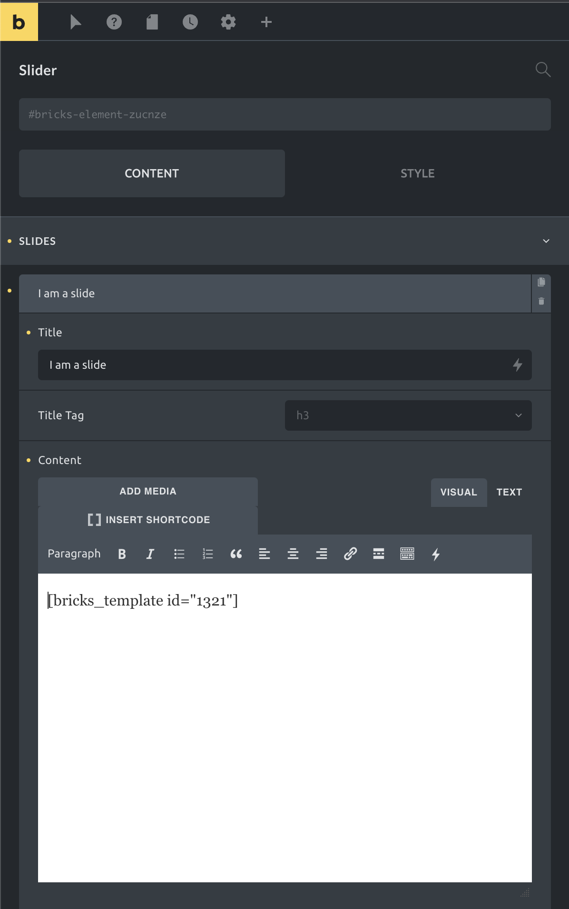Open the revisions history clock icon
Screen dimensions: 569x909
(190, 22)
